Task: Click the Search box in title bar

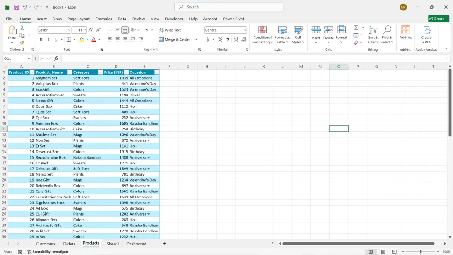Action: (x=229, y=7)
